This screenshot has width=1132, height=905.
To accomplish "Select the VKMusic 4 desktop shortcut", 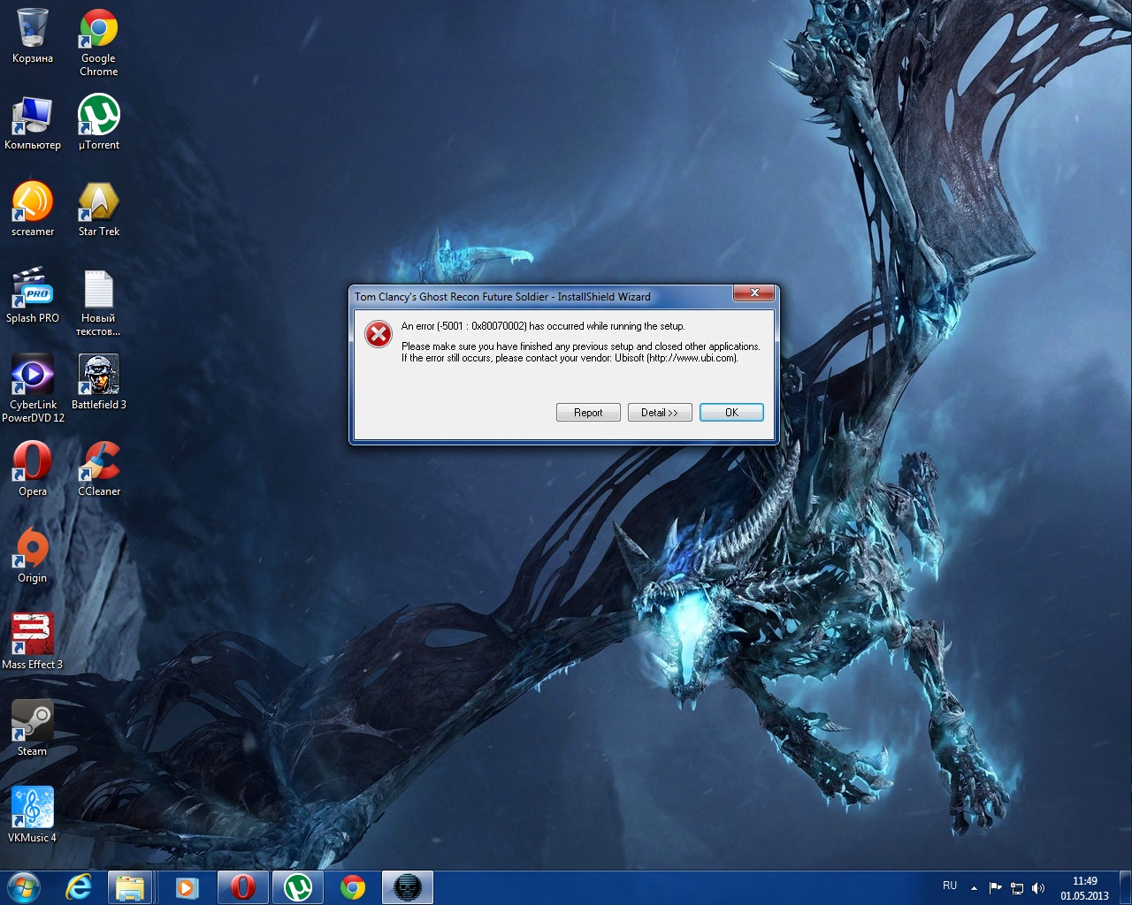I will (33, 817).
